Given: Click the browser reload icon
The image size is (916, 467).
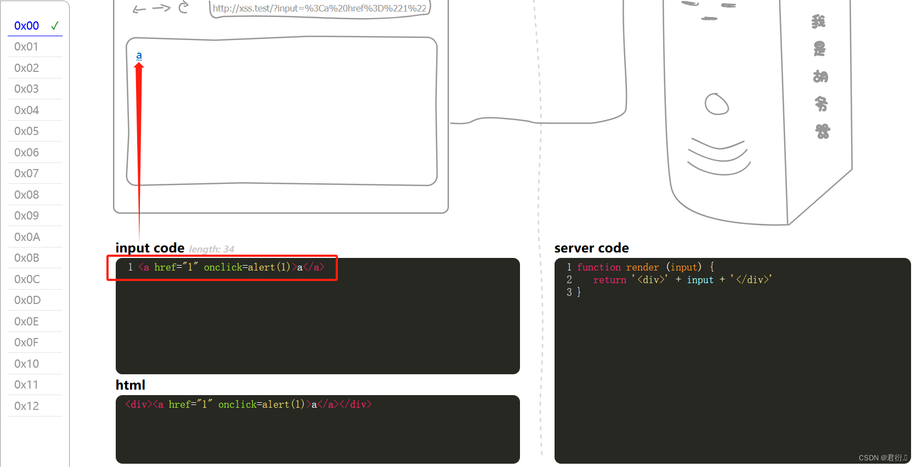Looking at the screenshot, I should coord(183,7).
